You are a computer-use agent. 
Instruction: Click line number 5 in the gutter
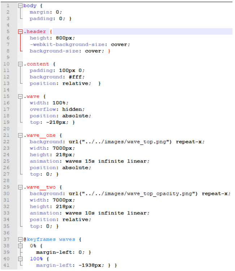point(8,32)
